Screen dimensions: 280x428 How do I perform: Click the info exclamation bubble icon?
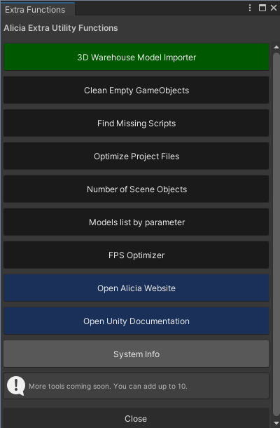point(16,386)
